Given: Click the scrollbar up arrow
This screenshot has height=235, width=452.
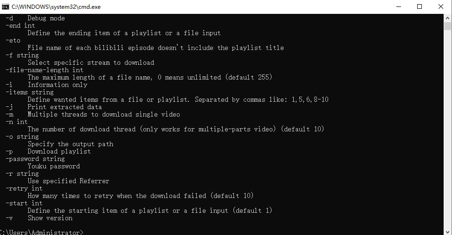Looking at the screenshot, I should pyautogui.click(x=448, y=18).
